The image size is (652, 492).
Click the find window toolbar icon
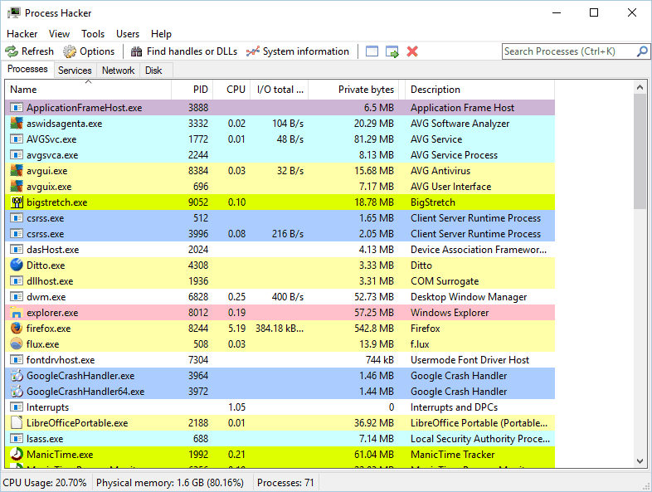point(372,51)
